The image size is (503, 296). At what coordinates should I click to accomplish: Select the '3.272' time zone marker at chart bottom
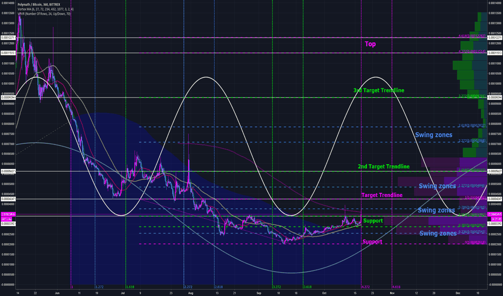276,287
